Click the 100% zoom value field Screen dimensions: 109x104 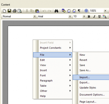point(96,11)
